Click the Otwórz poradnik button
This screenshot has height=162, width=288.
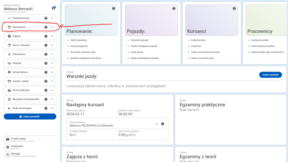(270, 75)
